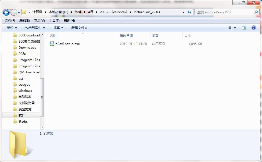The height and width of the screenshot is (162, 262).
Task: Open the 共享 dropdown
Action: coord(58,28)
